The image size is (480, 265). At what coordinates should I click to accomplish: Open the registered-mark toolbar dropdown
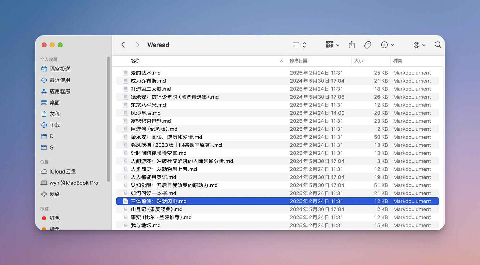tap(419, 45)
